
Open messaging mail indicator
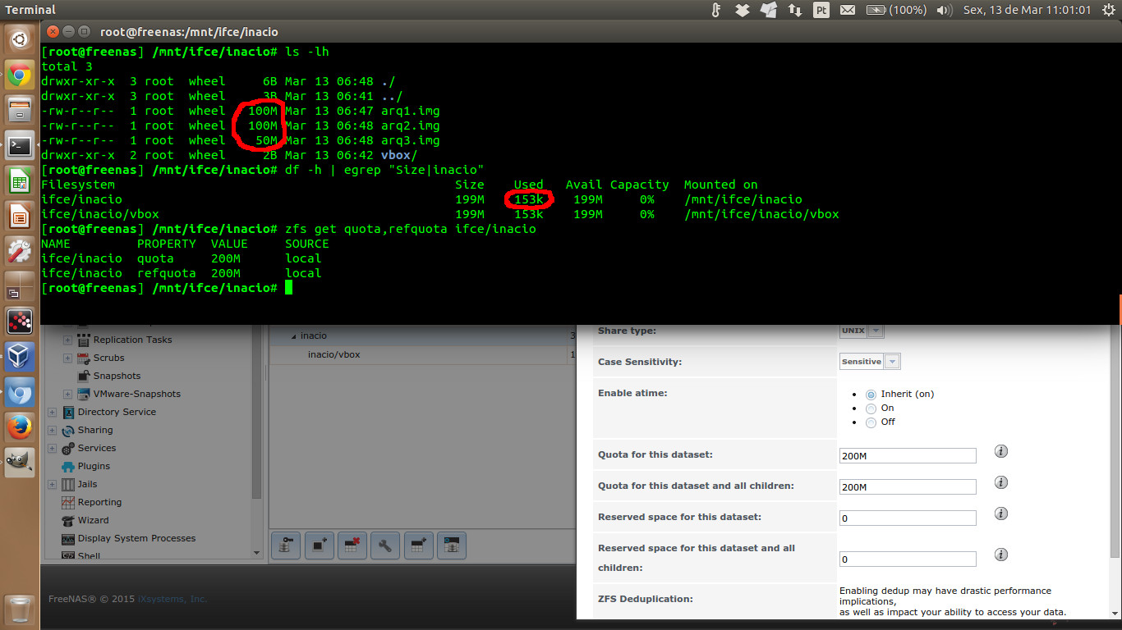tap(847, 10)
